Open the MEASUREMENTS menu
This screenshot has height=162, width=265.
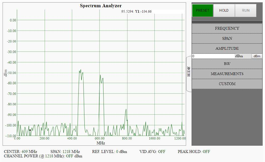(x=227, y=74)
